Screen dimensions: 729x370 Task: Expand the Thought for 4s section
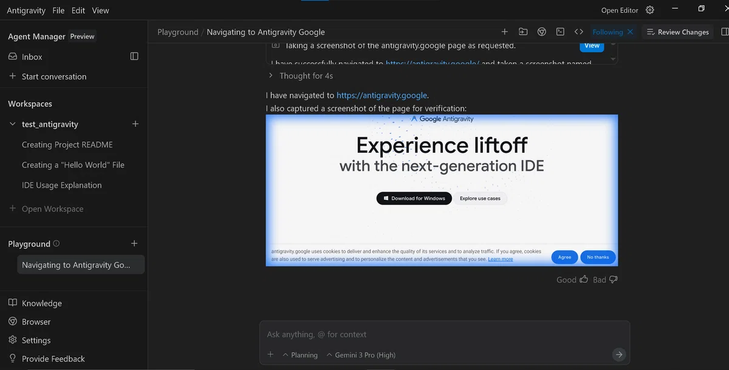pyautogui.click(x=301, y=76)
